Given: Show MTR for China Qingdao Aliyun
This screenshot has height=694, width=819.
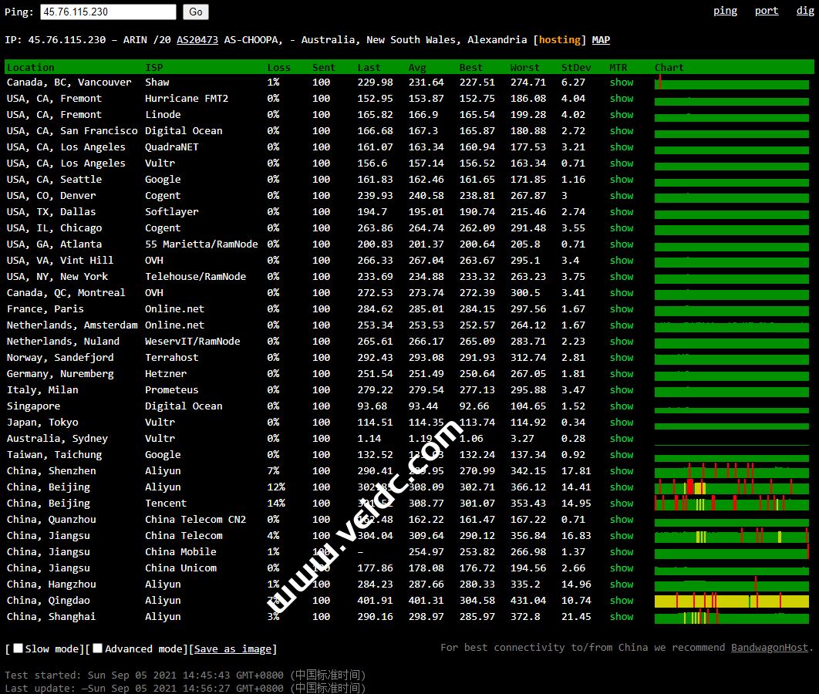Looking at the screenshot, I should click(x=621, y=601).
